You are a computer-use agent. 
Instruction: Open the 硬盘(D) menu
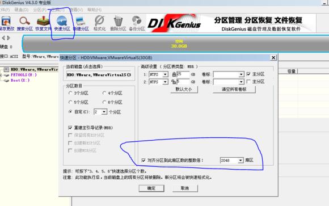22,10
